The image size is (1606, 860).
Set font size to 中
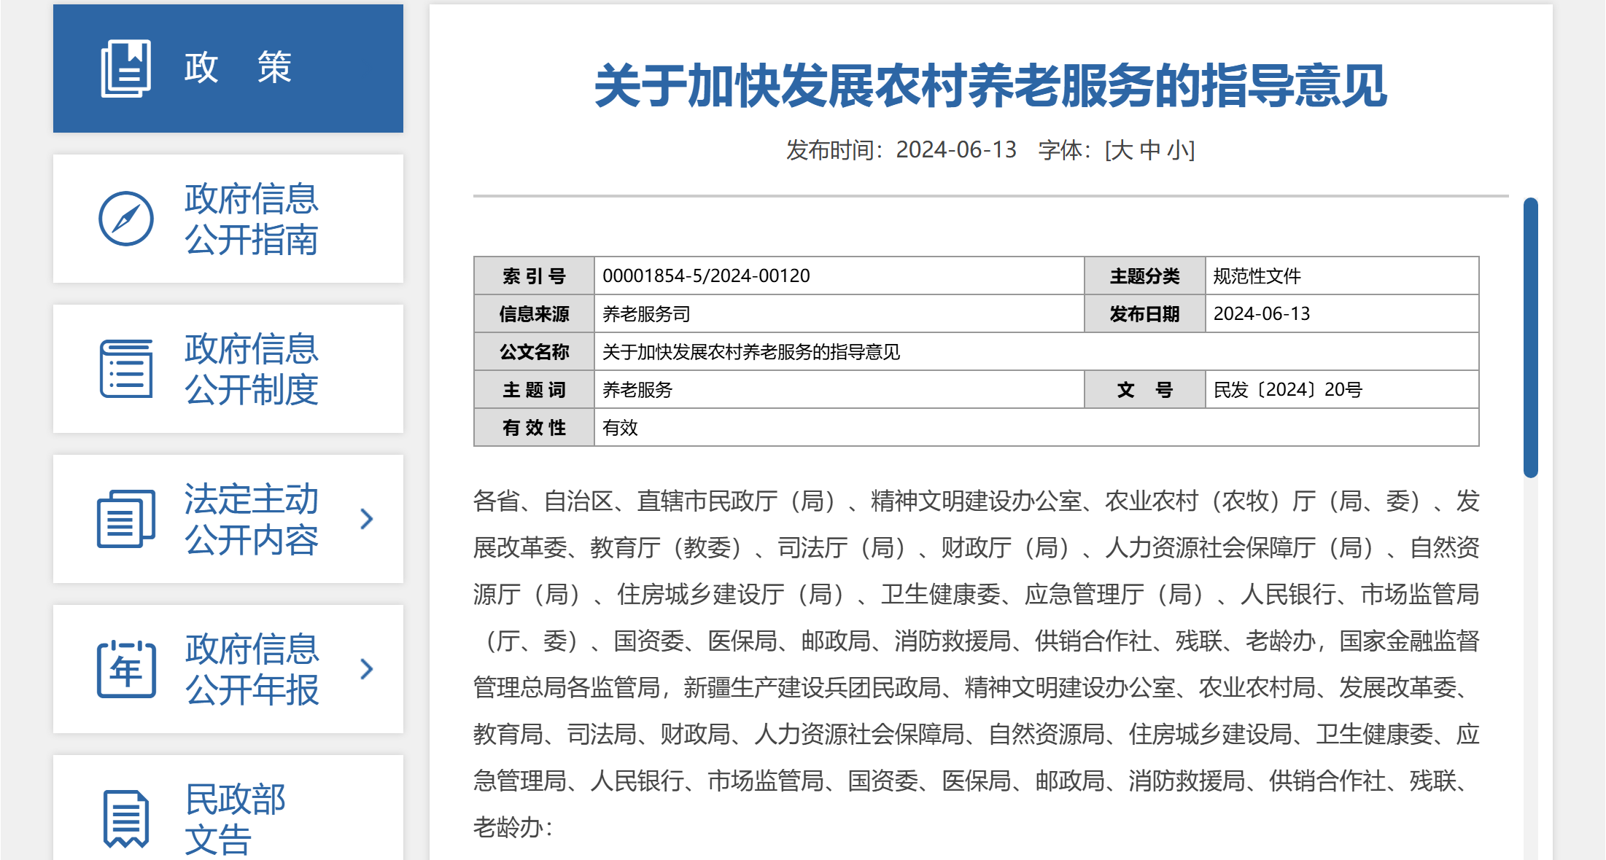[x=1150, y=150]
